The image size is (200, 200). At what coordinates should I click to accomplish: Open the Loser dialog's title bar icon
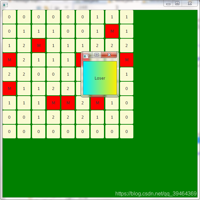[x=86, y=56]
